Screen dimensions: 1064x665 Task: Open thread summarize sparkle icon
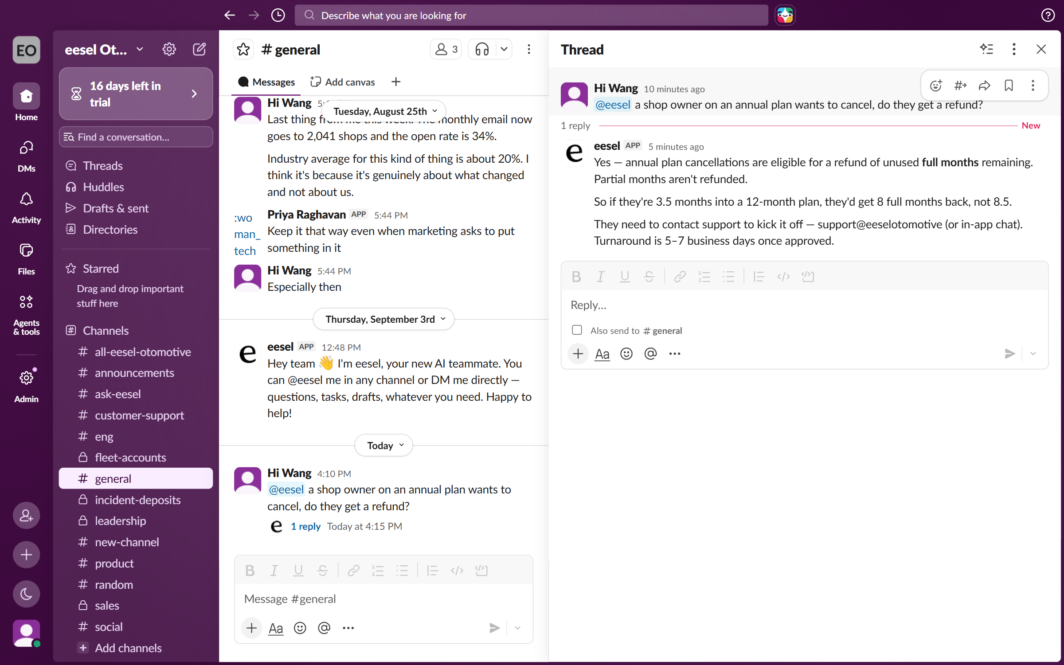pyautogui.click(x=986, y=49)
